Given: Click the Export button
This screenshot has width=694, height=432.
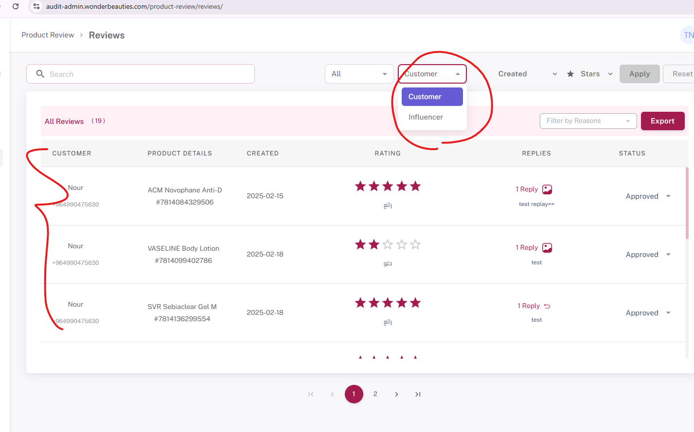Looking at the screenshot, I should pyautogui.click(x=662, y=121).
